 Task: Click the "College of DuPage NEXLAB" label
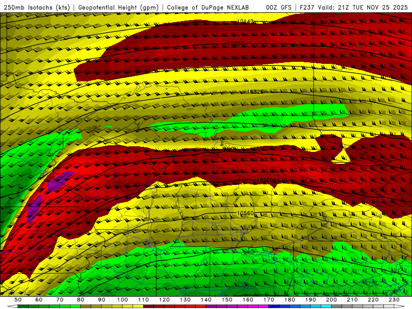(x=208, y=8)
